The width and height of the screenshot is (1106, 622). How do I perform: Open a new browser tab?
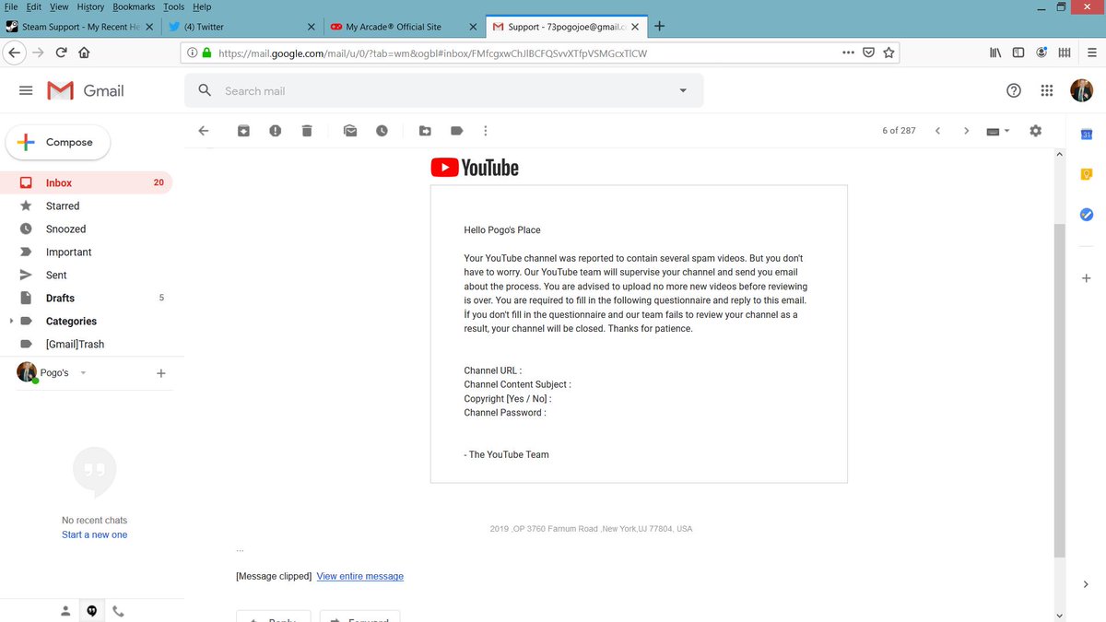[660, 27]
